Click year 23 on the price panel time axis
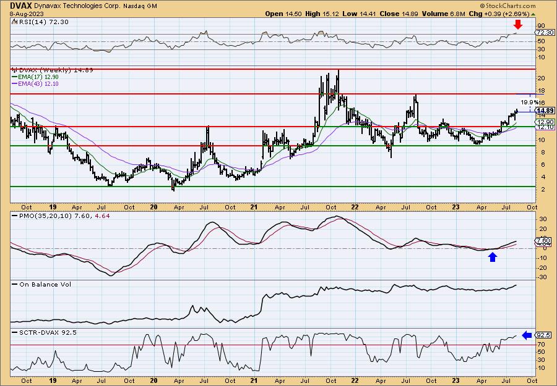Screen dimensions: 557x386 click(456, 207)
